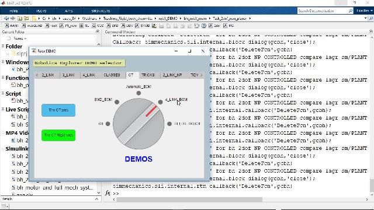This screenshot has width=374, height=210.
Task: Click the green The CT Rigid pres button
Action: 58,135
